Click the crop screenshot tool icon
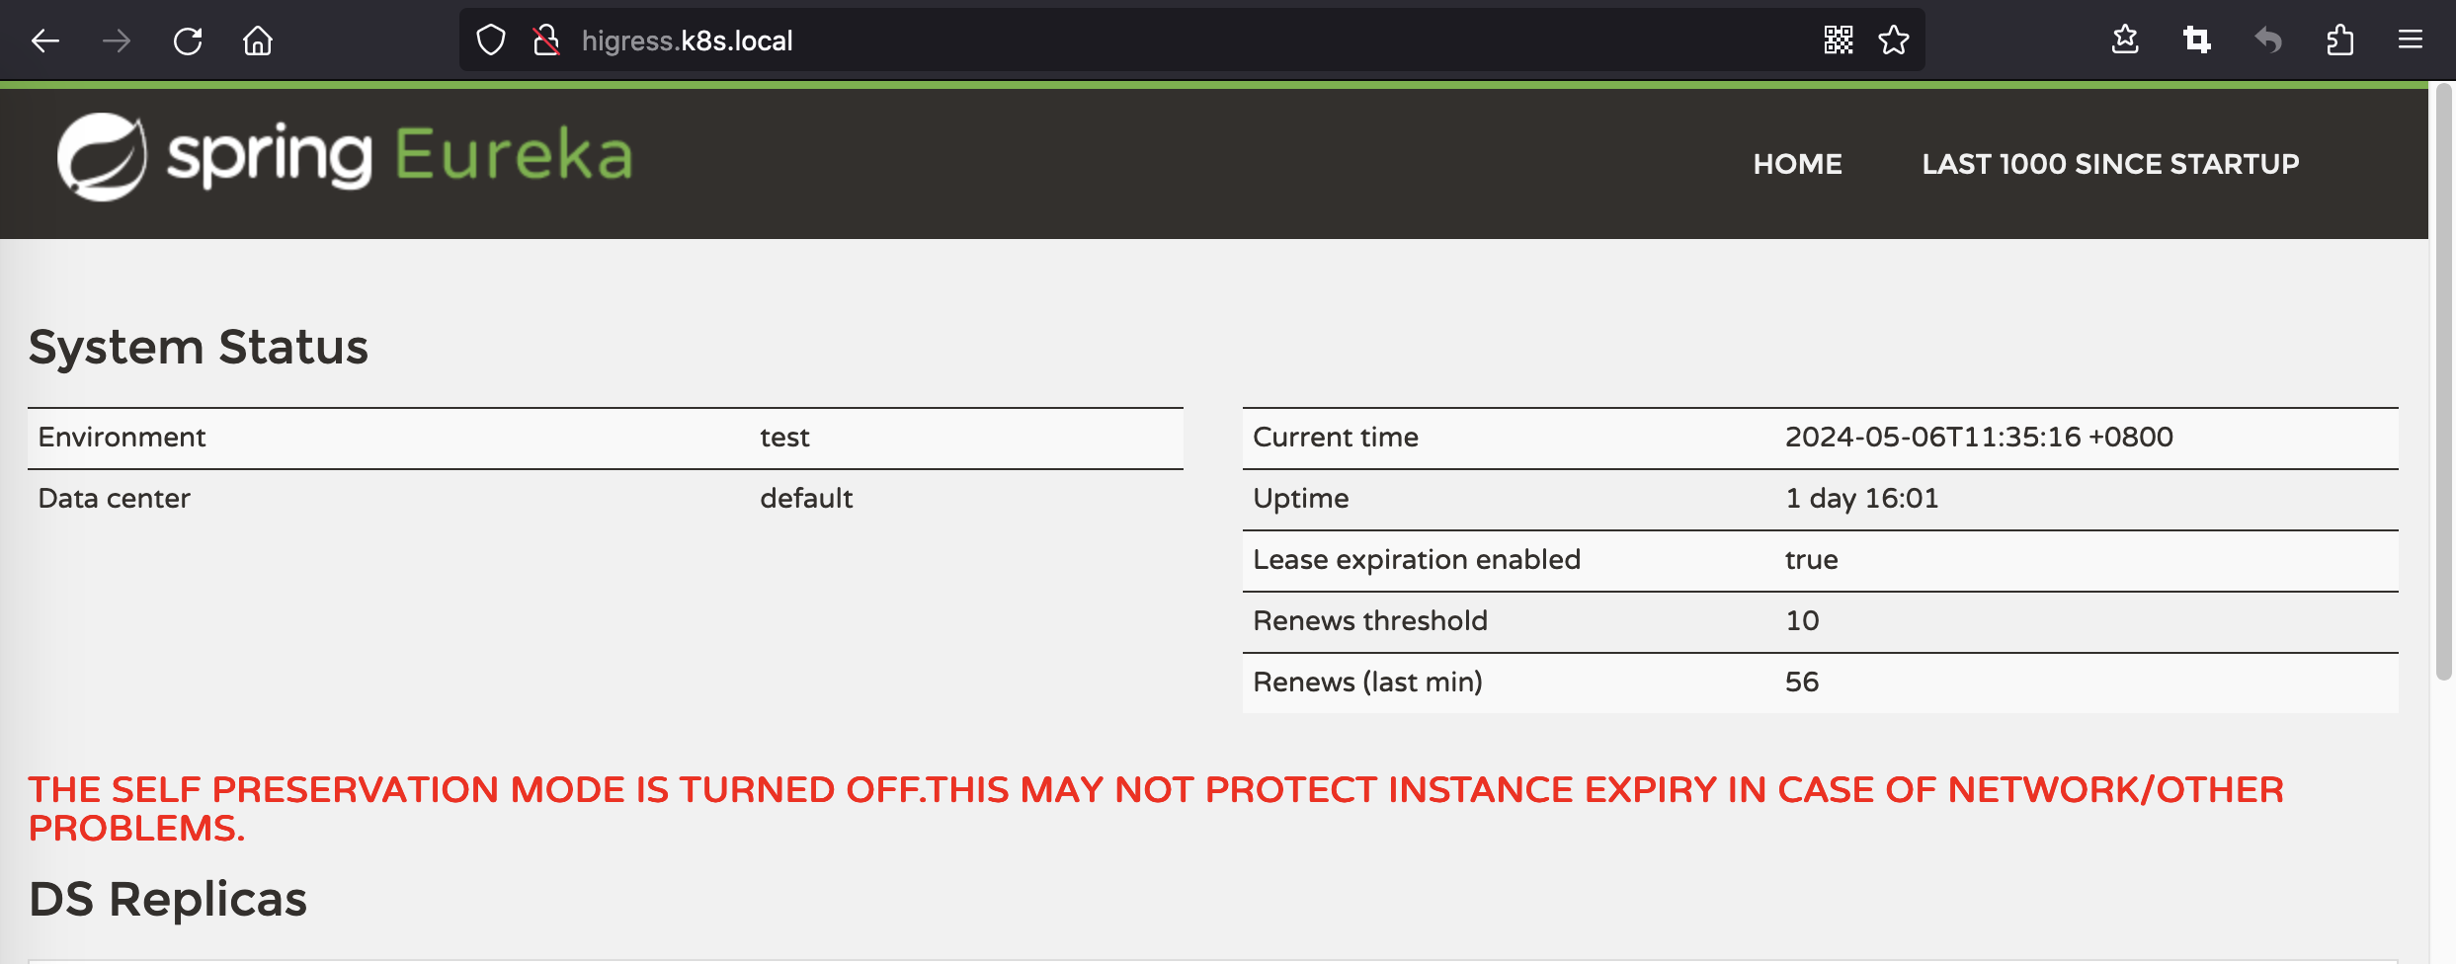The height and width of the screenshot is (964, 2456). point(2197,40)
